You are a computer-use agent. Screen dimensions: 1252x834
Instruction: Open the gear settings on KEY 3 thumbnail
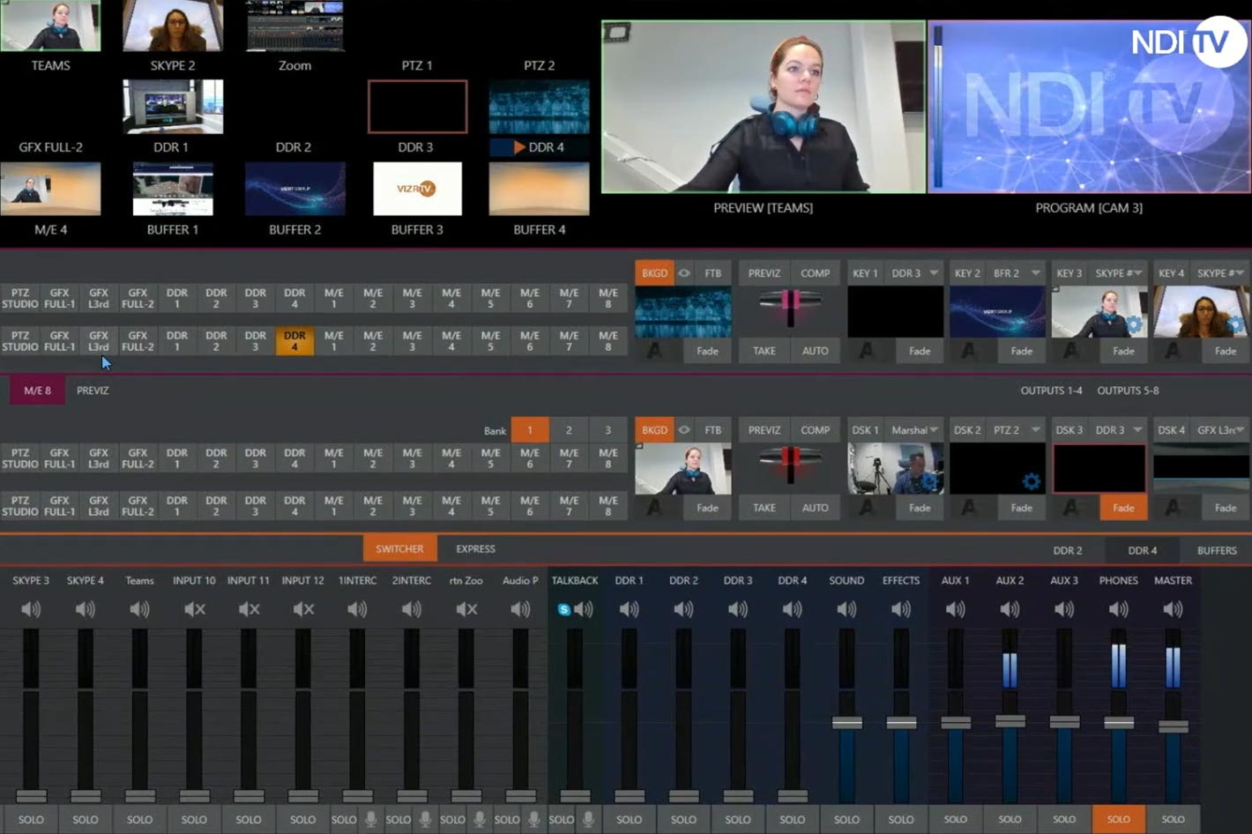1134,325
